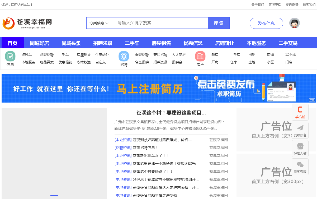Click the 投诉反馈 link in top bar
Image resolution: width=317 pixels, height=203 pixels.
pos(292,4)
